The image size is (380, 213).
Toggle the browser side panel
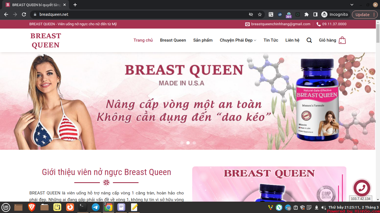(x=315, y=14)
